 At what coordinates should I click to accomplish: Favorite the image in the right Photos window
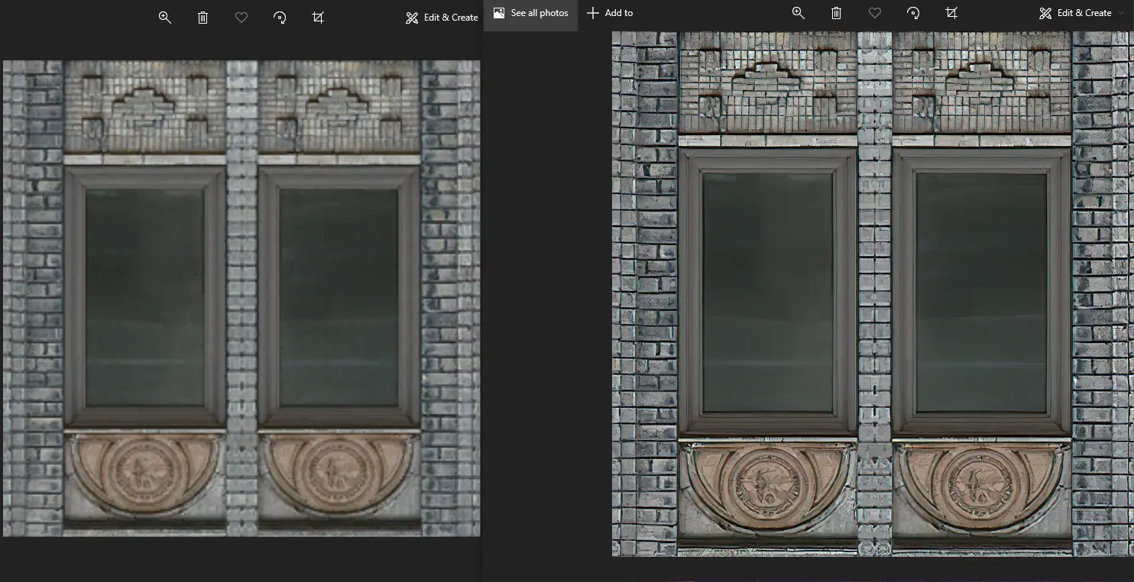875,13
